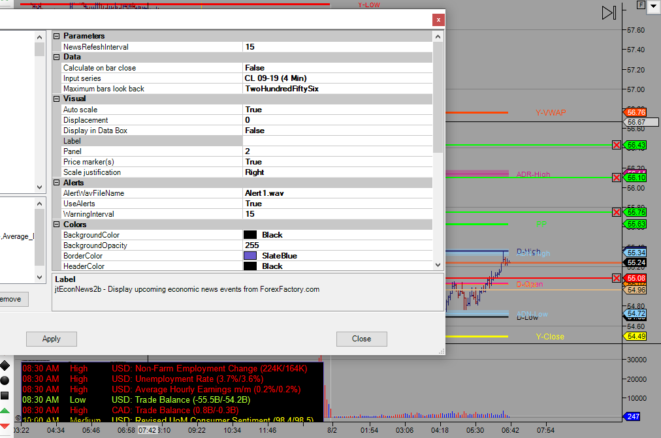Click the lower list scroll-up arrow
661x438 pixels.
[40, 204]
